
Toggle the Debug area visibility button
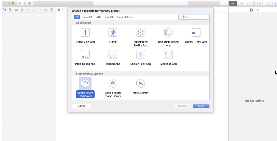[x=267, y=3]
